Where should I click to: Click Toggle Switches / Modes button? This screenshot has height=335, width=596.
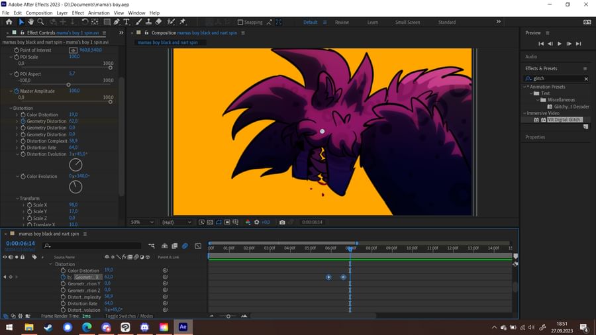point(129,316)
